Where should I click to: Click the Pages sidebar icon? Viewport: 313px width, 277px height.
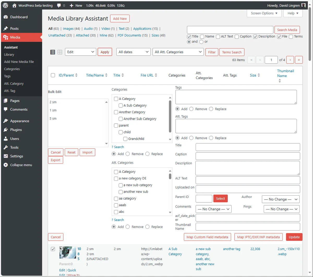coord(6,101)
